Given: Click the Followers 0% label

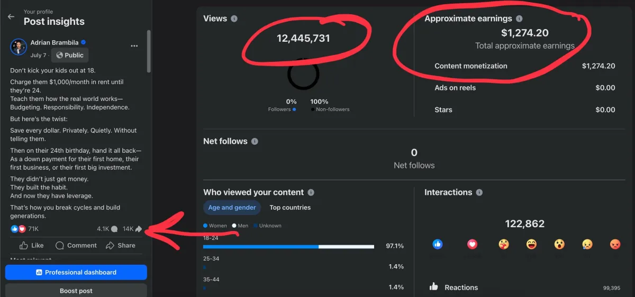Looking at the screenshot, I should (282, 105).
